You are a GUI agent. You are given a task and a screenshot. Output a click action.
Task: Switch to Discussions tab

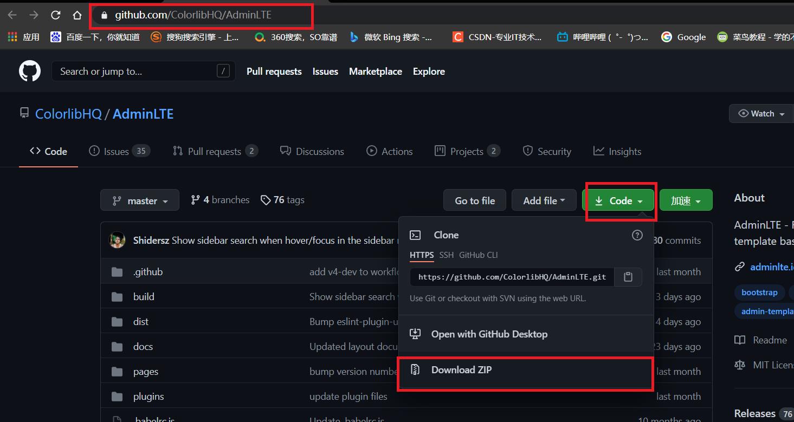312,151
